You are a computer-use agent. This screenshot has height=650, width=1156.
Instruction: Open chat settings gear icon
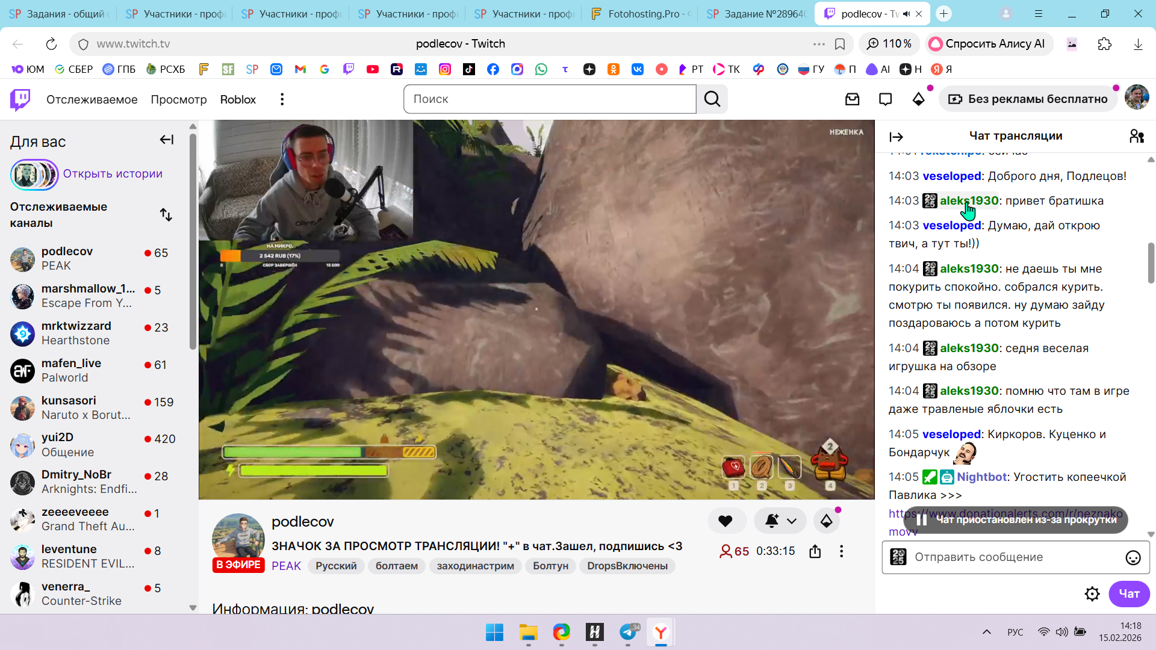pos(1092,594)
